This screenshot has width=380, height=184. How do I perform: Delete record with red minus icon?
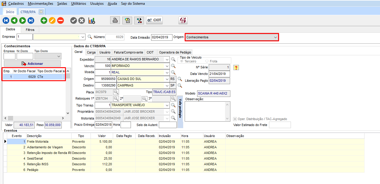(61, 21)
